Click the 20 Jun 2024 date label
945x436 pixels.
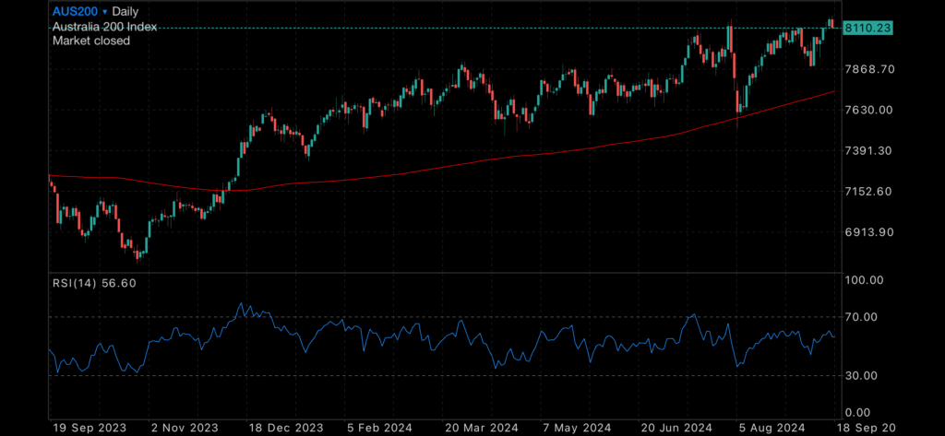pyautogui.click(x=677, y=428)
